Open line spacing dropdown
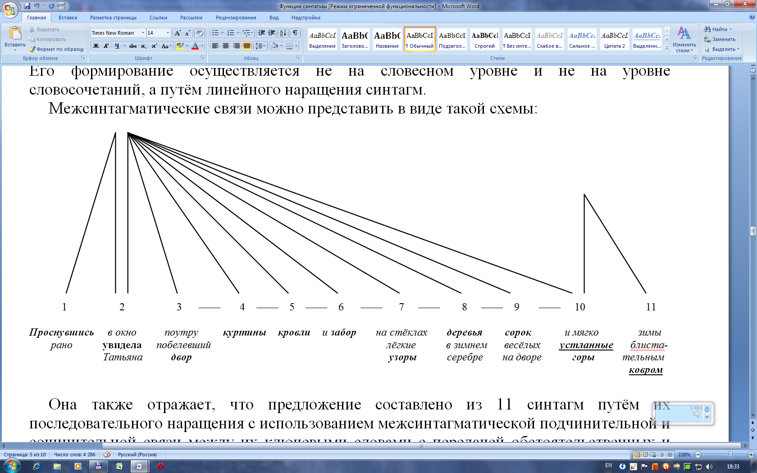 [x=260, y=46]
